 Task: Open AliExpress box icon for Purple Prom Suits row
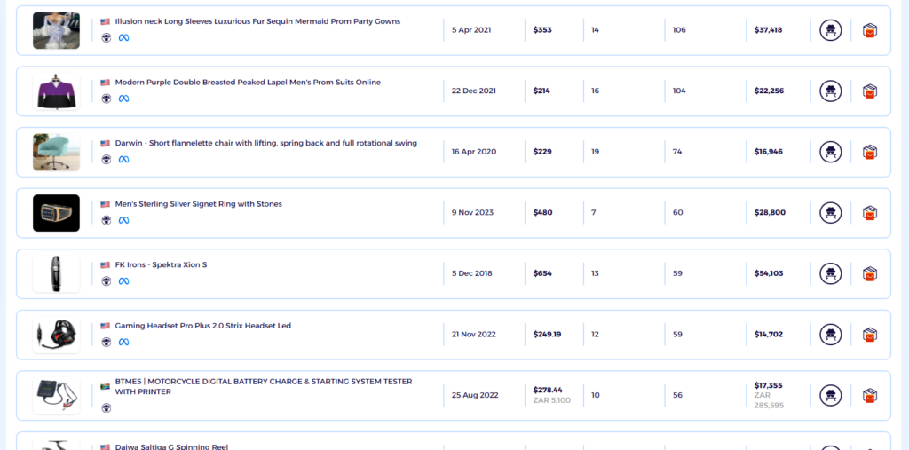(869, 91)
